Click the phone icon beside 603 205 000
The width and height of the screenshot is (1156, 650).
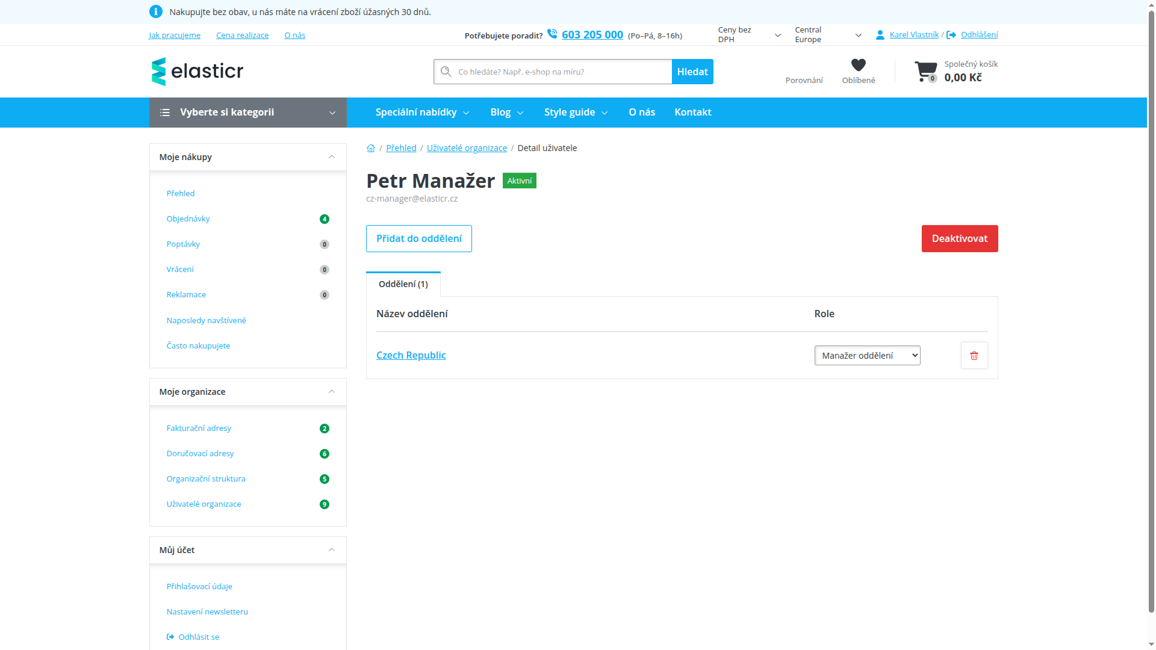(x=552, y=34)
